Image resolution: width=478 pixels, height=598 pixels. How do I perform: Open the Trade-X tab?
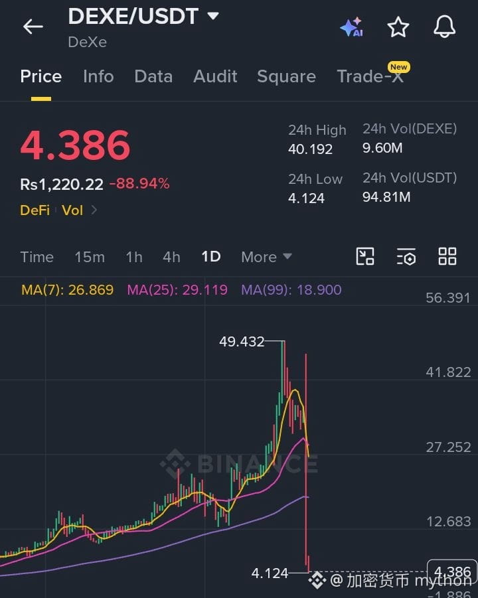(370, 76)
